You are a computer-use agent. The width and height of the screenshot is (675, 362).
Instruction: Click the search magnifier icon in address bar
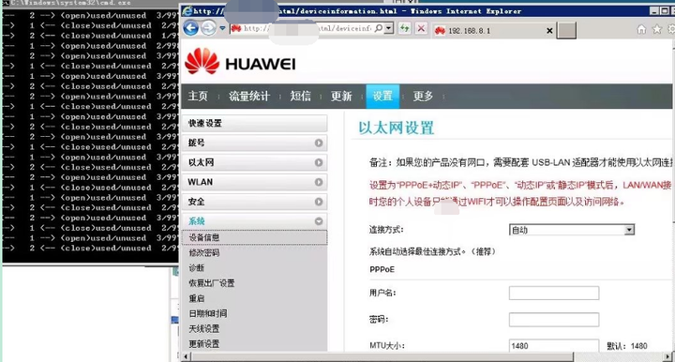(x=379, y=28)
